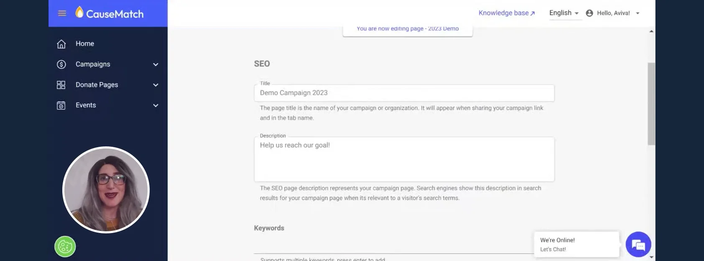Click the Events calendar icon
Viewport: 704px width, 261px height.
(61, 105)
